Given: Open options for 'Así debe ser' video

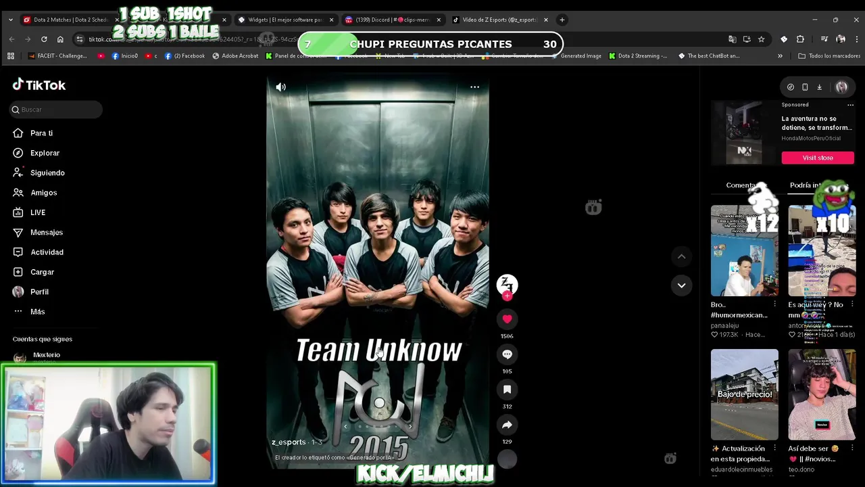Looking at the screenshot, I should (851, 448).
